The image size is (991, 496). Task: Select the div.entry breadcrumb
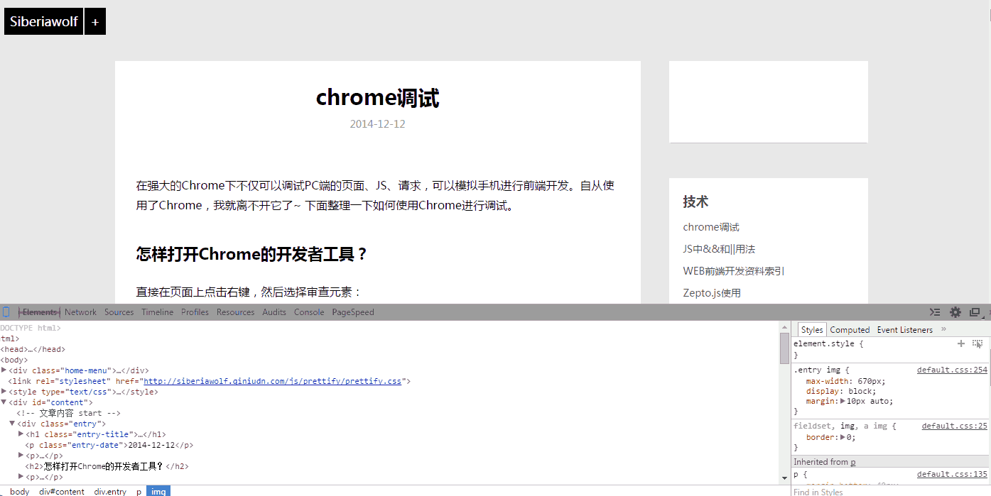[x=110, y=491]
